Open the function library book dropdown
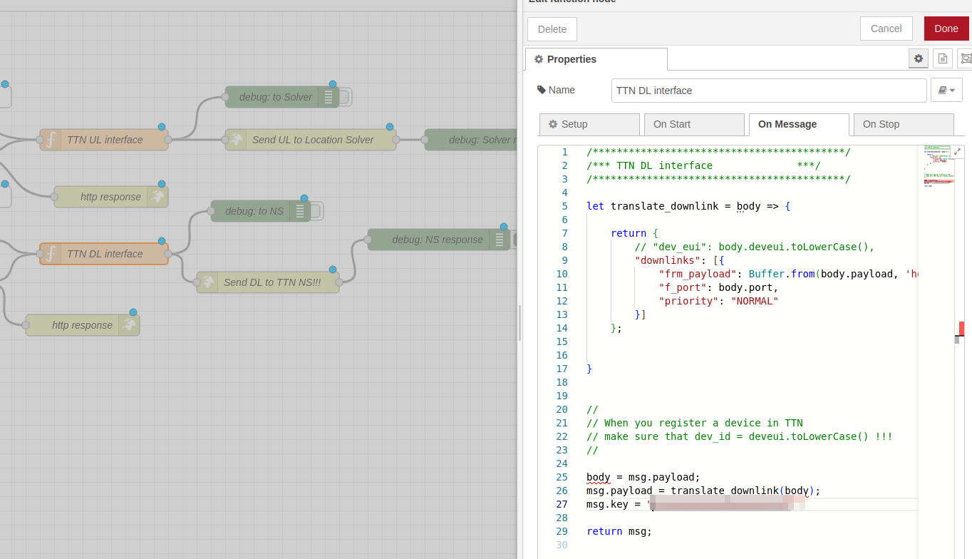The image size is (972, 559). point(946,90)
